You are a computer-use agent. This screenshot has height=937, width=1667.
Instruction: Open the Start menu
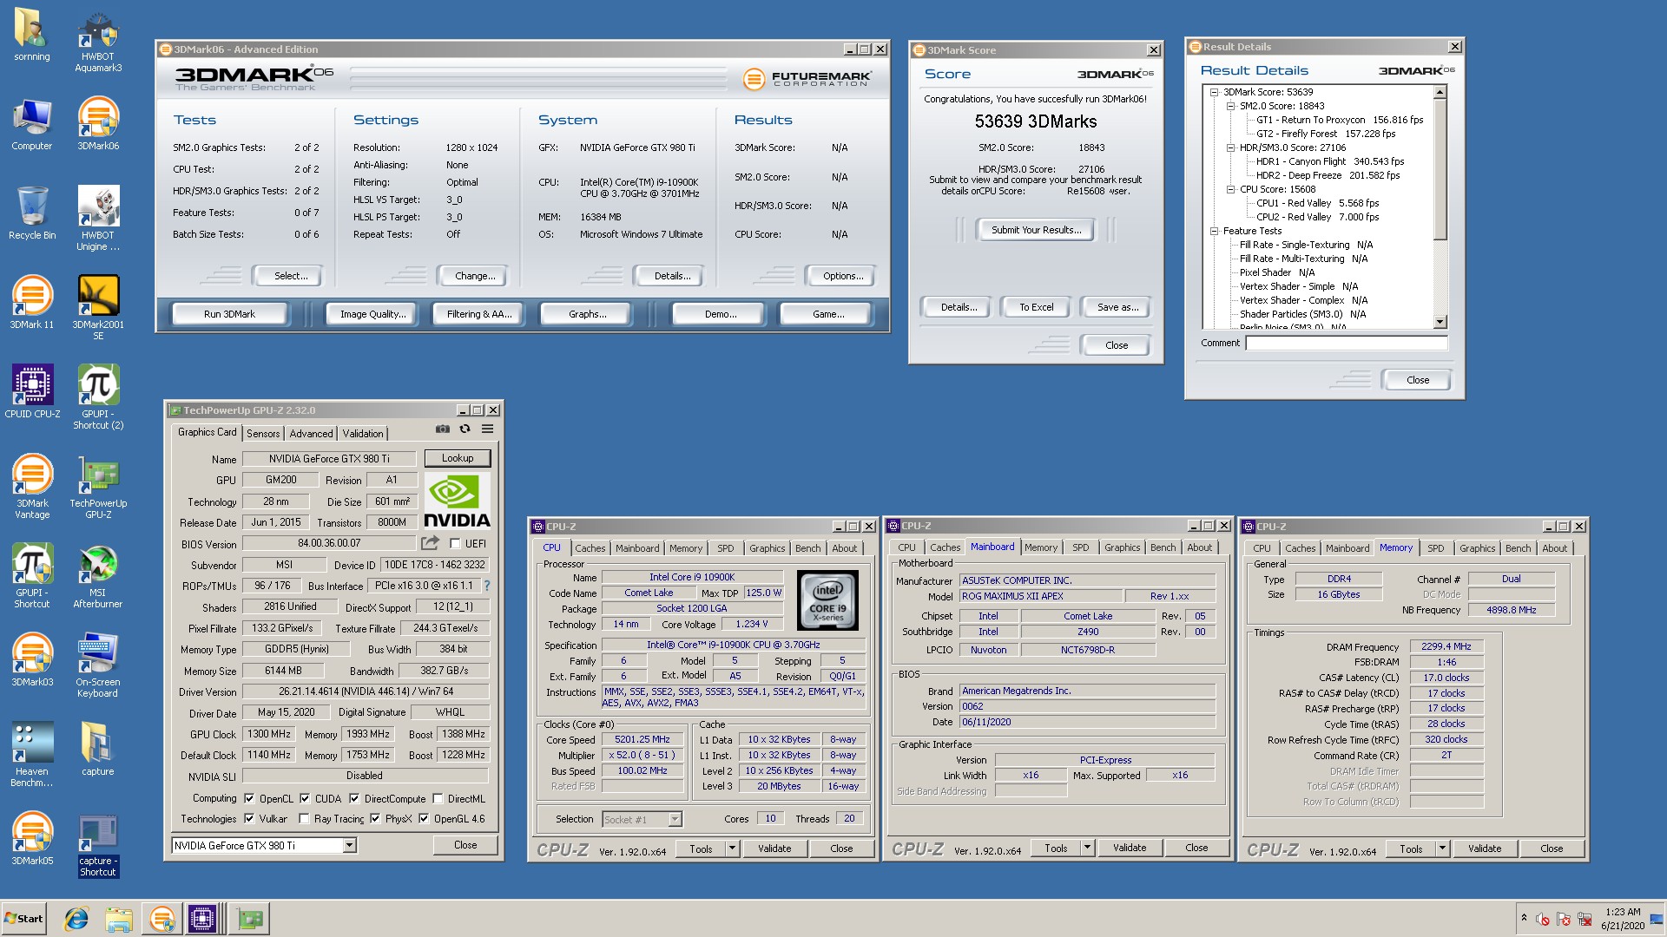click(23, 919)
